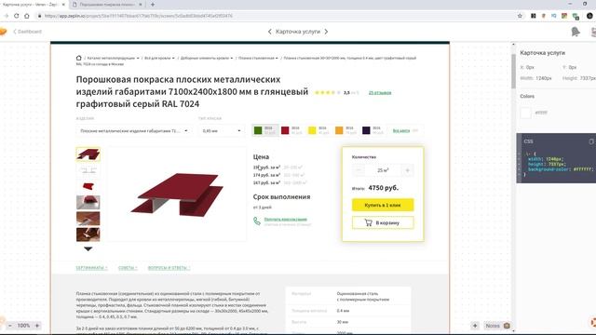Switch to the second browser tab
Viewport: 596px width, 335px height.
[x=106, y=5]
